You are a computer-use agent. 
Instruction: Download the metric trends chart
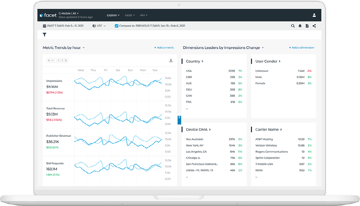[171, 60]
